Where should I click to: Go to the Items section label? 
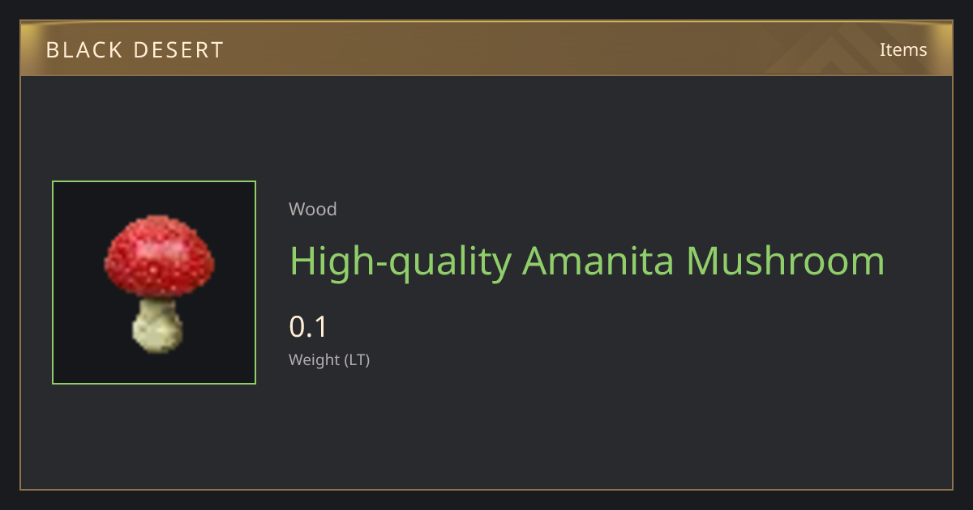point(903,49)
